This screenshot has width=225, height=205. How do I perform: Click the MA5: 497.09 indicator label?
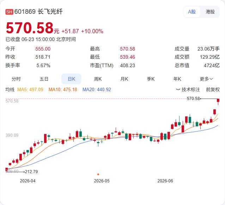pos(30,90)
